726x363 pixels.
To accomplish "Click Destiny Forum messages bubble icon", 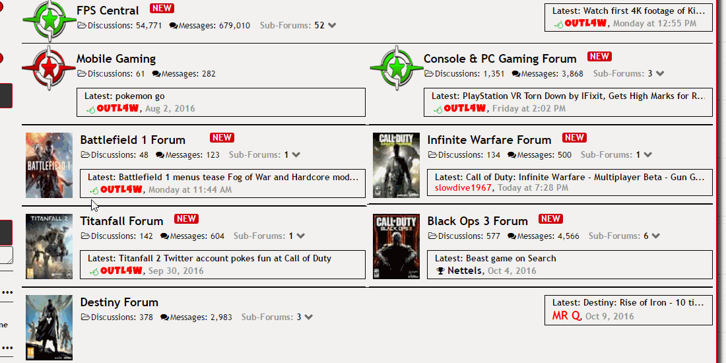I will [x=164, y=317].
